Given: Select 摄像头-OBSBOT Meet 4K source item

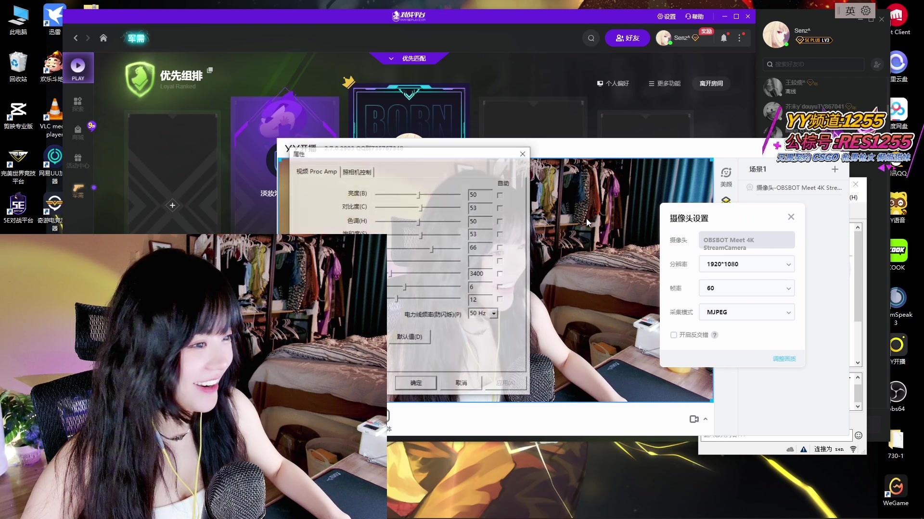Looking at the screenshot, I should tap(794, 188).
